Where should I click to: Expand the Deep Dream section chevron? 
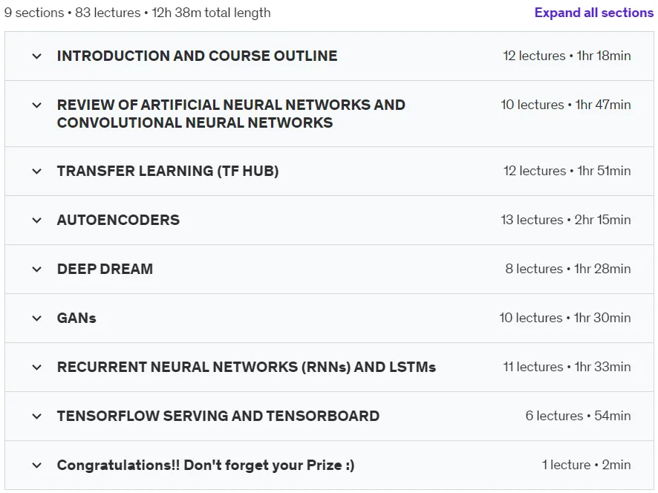(x=37, y=269)
